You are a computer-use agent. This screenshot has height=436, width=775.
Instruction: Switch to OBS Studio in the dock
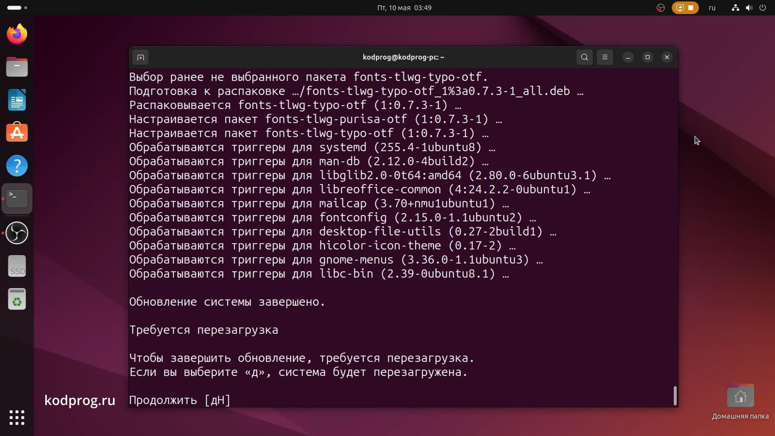click(17, 233)
